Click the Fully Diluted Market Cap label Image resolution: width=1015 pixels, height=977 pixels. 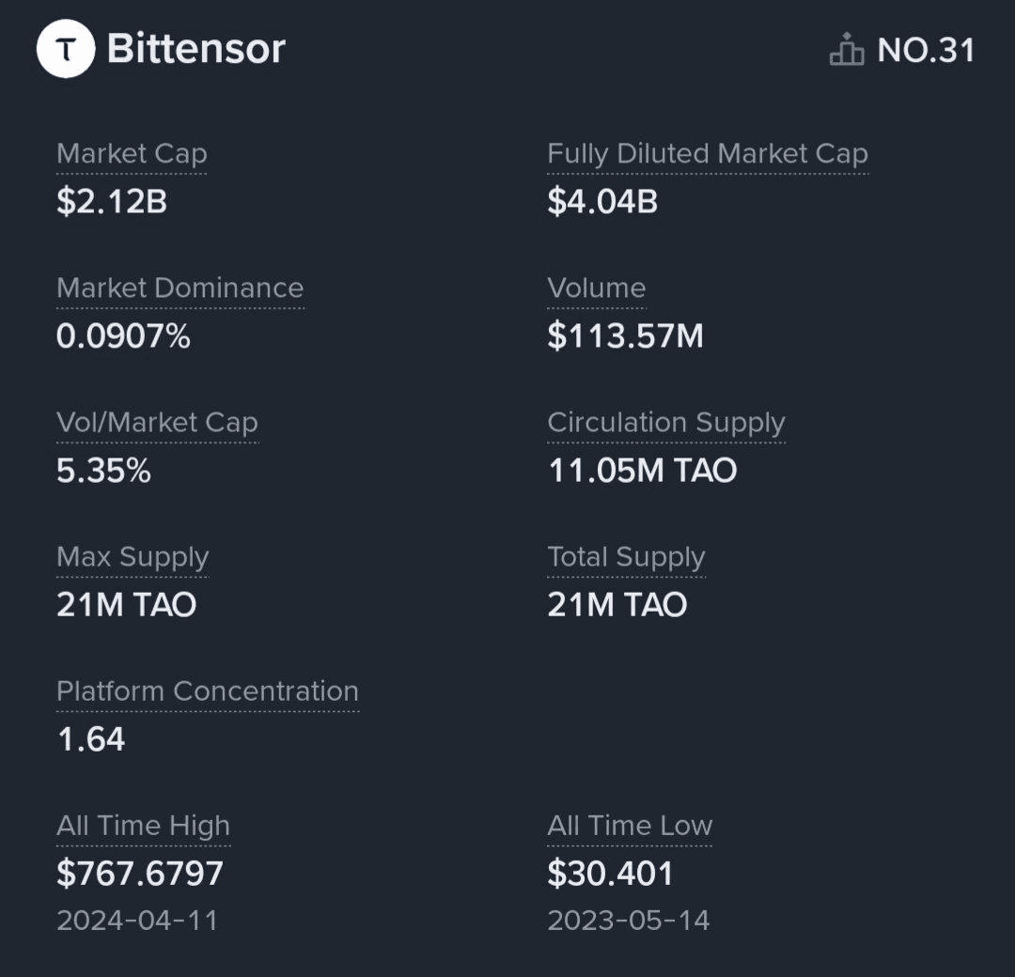(x=707, y=154)
